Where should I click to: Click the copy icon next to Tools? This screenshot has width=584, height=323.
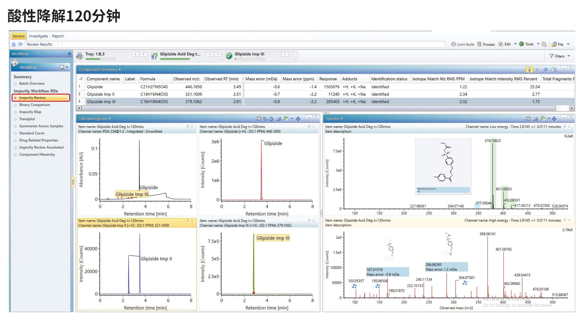[544, 44]
